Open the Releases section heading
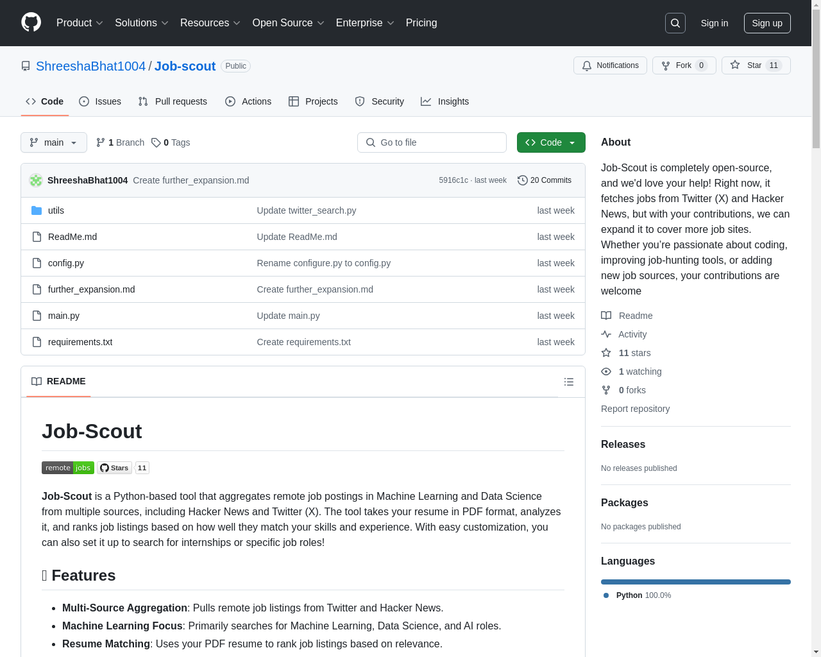This screenshot has width=821, height=657. click(623, 444)
